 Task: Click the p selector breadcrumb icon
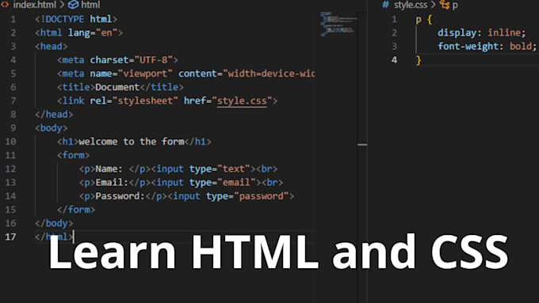(x=445, y=5)
